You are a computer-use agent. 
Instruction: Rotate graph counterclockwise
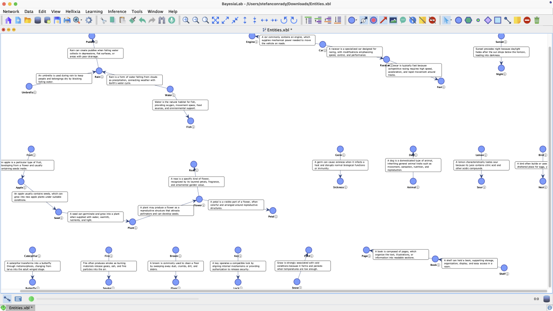284,20
